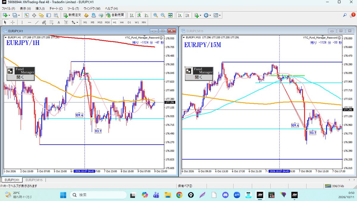The image size is (357, 201).
Task: Open the ツール (T) menu
Action: click(x=73, y=8)
